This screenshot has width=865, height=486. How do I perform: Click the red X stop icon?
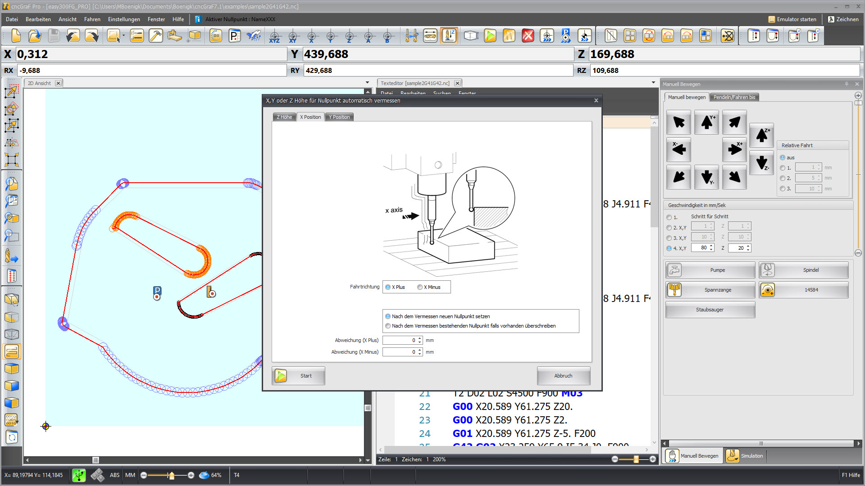point(528,36)
